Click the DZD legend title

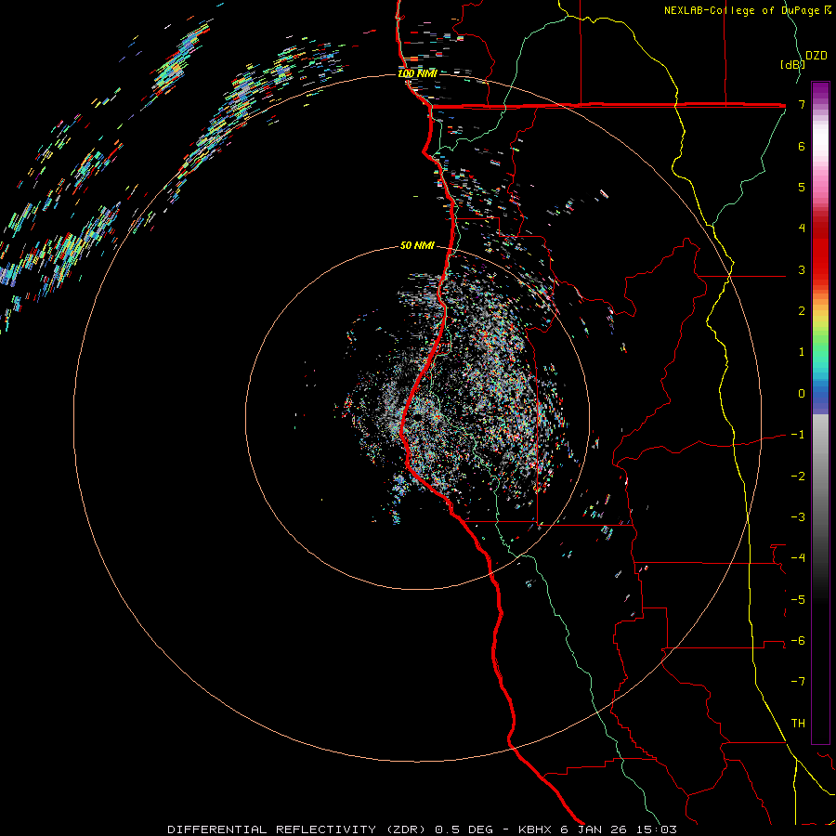[x=816, y=56]
